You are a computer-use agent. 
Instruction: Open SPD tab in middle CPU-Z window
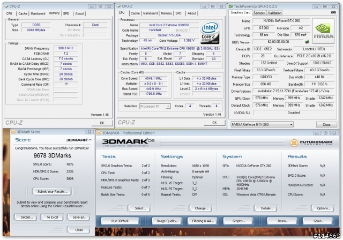[x=178, y=13]
